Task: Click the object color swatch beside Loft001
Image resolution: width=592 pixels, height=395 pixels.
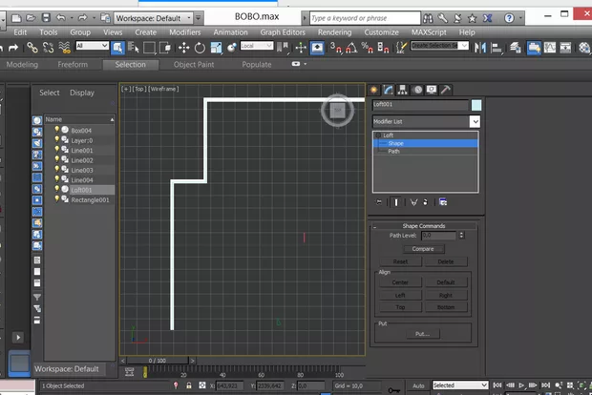Action: pyautogui.click(x=476, y=106)
